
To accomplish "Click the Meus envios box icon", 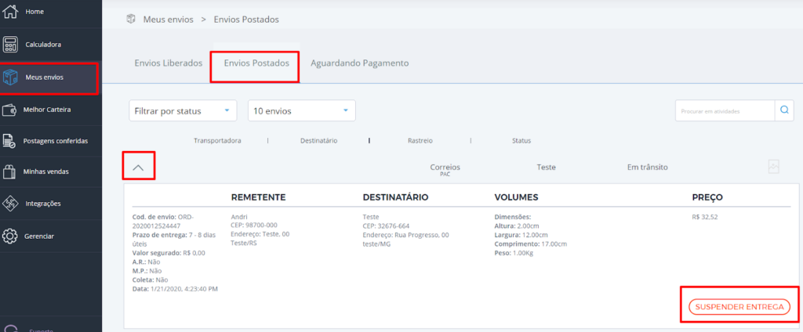I will point(11,78).
